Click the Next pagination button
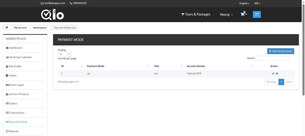The image size is (305, 136). coord(289,82)
